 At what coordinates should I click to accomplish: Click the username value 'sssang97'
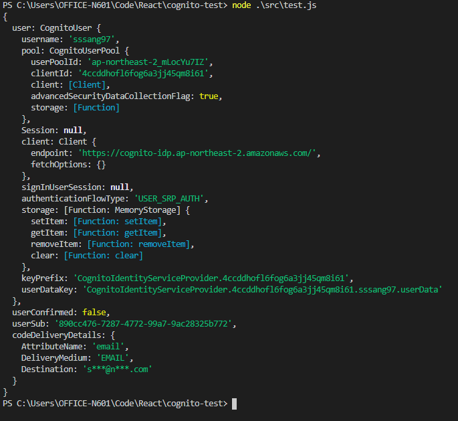(92, 39)
